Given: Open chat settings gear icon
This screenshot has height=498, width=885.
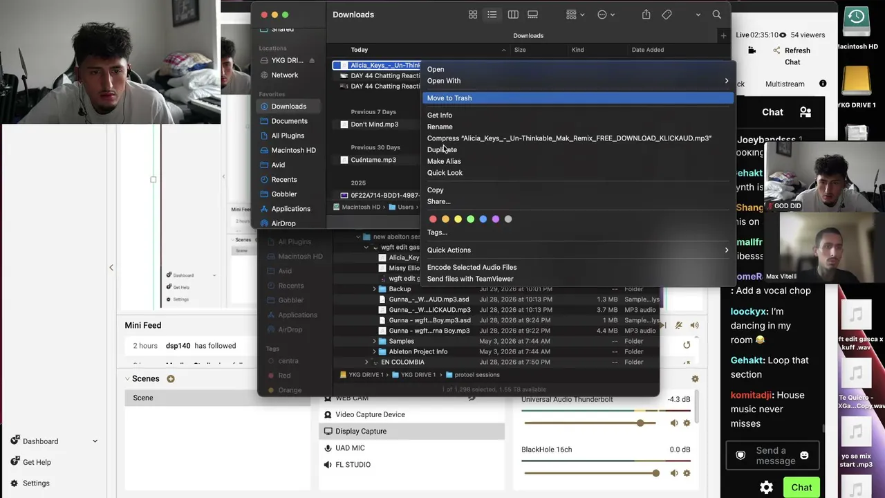Looking at the screenshot, I should click(766, 488).
